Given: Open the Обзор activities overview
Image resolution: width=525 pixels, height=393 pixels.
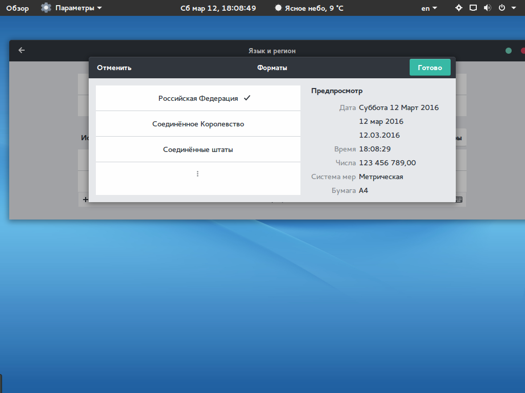Looking at the screenshot, I should coord(17,8).
